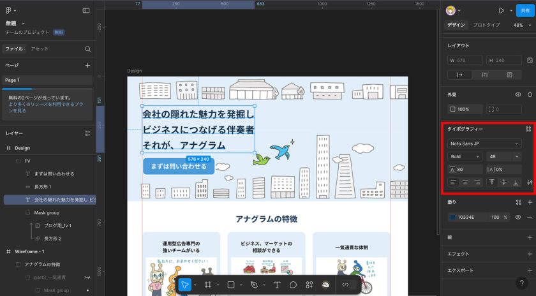The height and width of the screenshot is (296, 536).
Task: Open the Actions components tool
Action: point(309,285)
